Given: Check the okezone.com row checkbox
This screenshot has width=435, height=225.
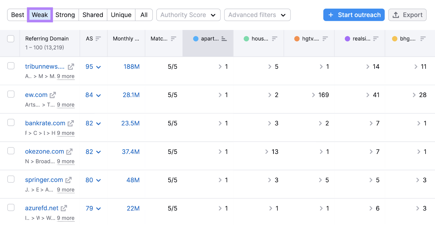Looking at the screenshot, I should click(11, 151).
